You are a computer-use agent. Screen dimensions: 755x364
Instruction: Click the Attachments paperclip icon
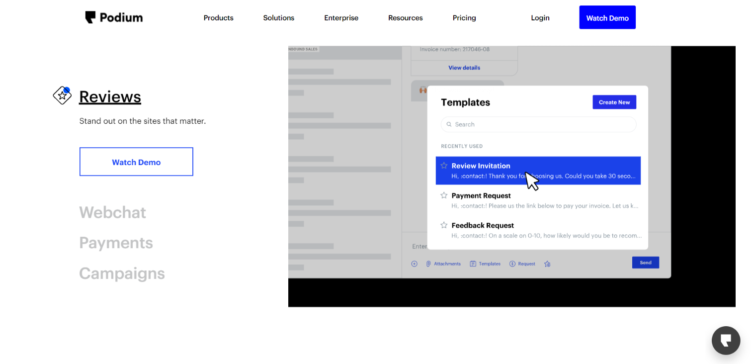(x=428, y=264)
